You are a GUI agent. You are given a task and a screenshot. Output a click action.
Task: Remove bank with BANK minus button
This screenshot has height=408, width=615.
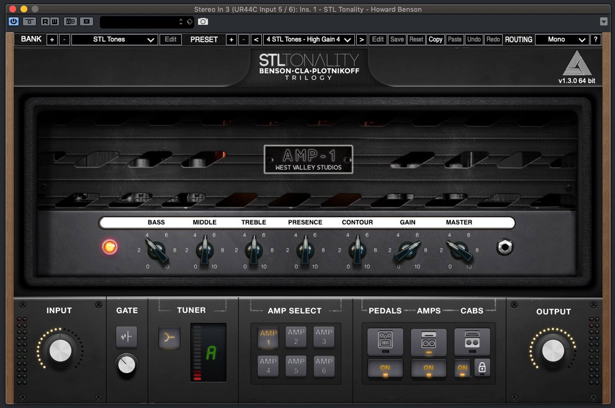coord(65,40)
